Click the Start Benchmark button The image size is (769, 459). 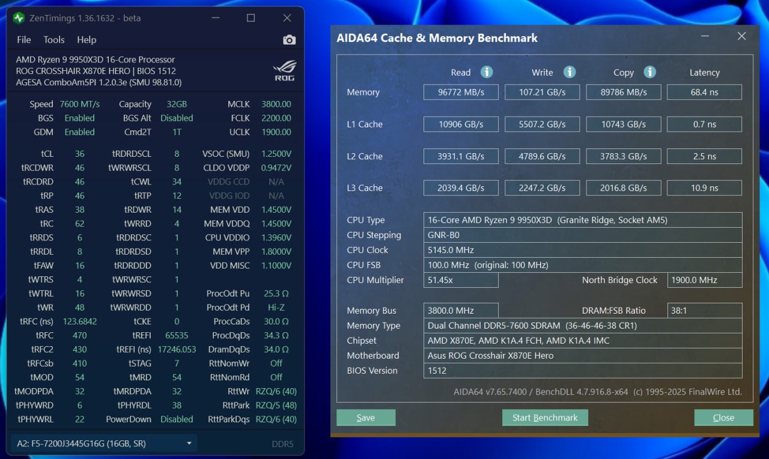(x=545, y=418)
